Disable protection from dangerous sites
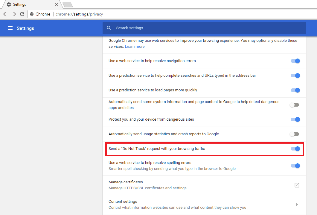 [295, 119]
